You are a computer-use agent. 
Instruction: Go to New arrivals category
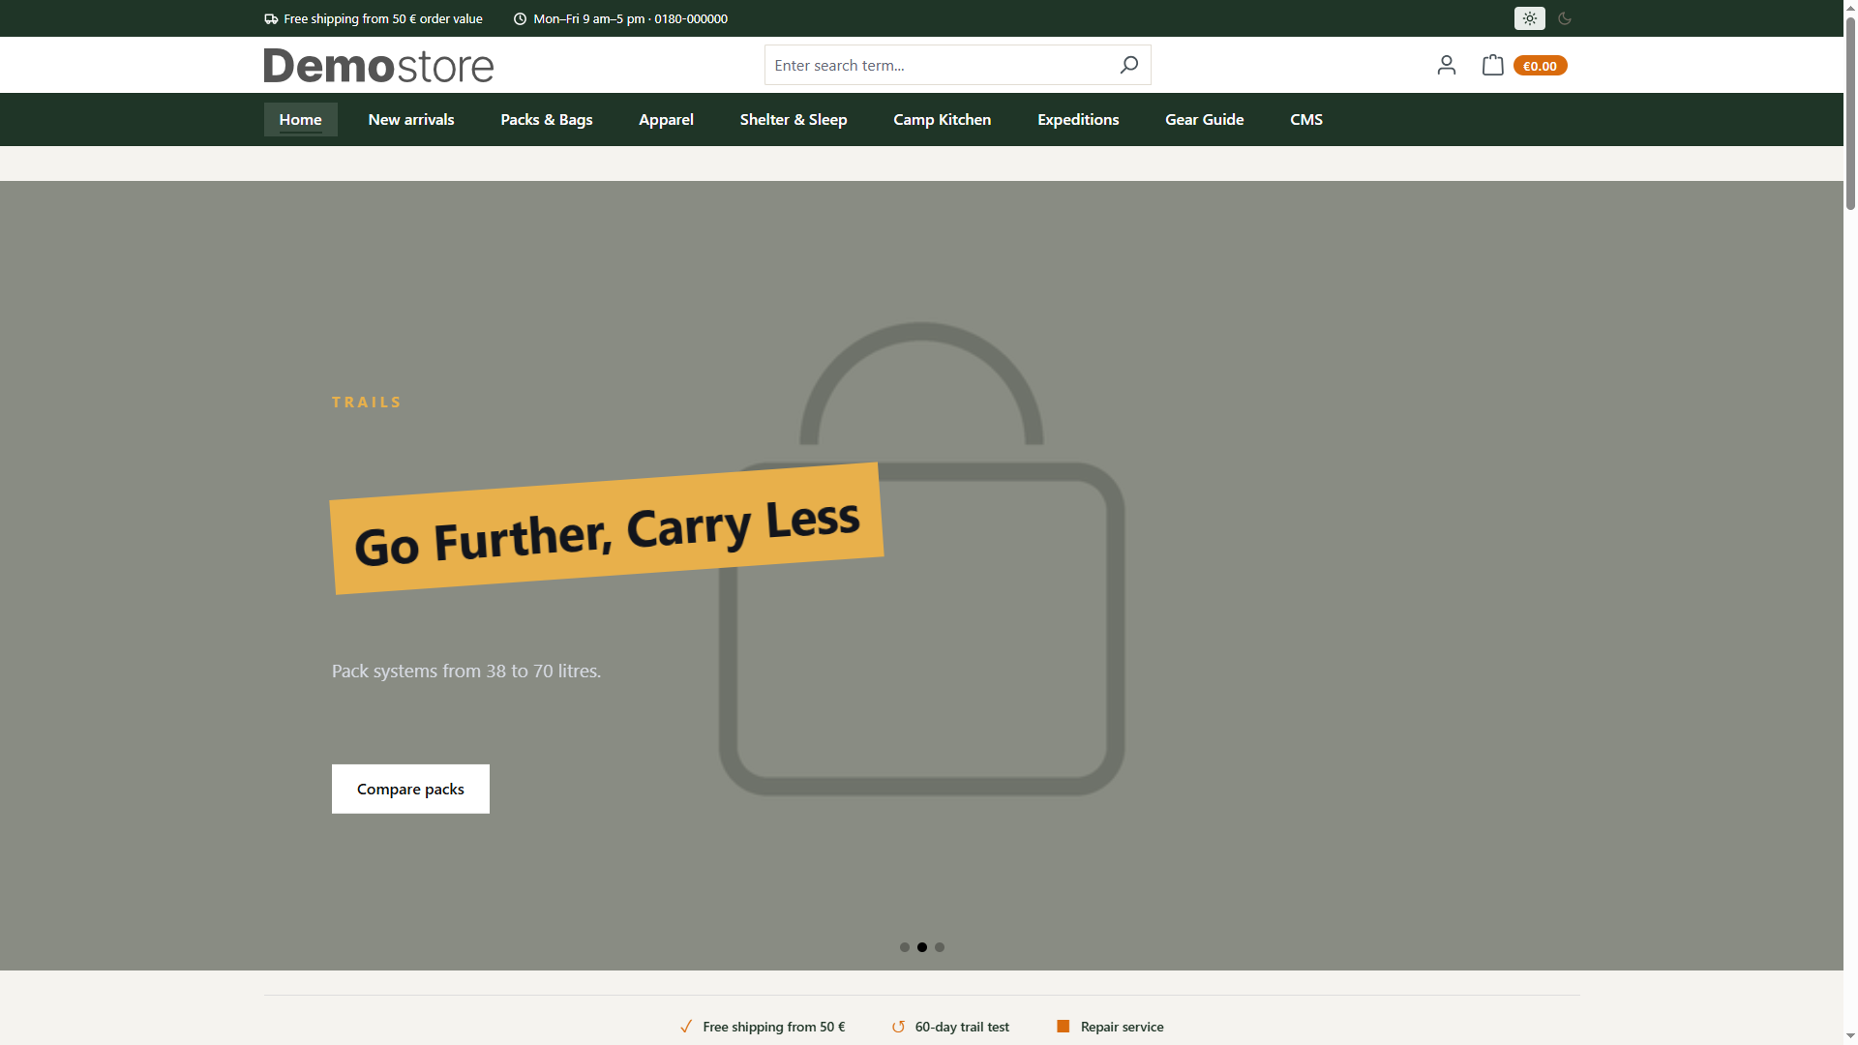tap(411, 120)
